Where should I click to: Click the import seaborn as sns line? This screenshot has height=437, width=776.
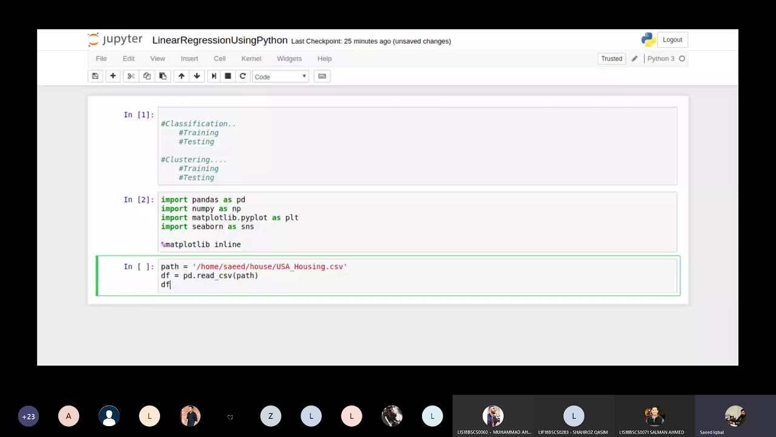[x=207, y=226]
